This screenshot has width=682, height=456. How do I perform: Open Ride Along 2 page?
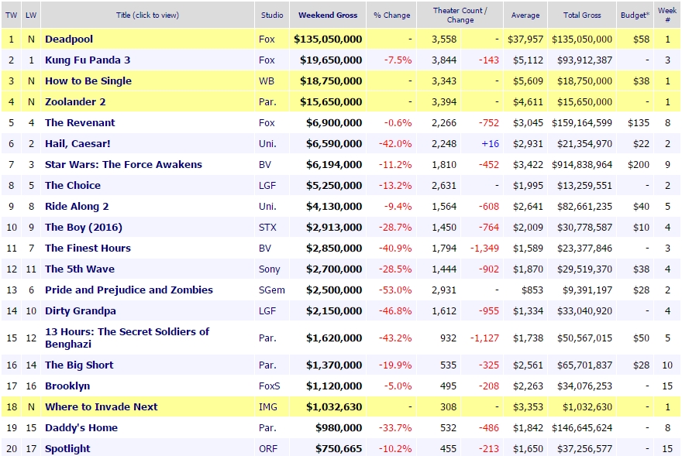(x=77, y=206)
